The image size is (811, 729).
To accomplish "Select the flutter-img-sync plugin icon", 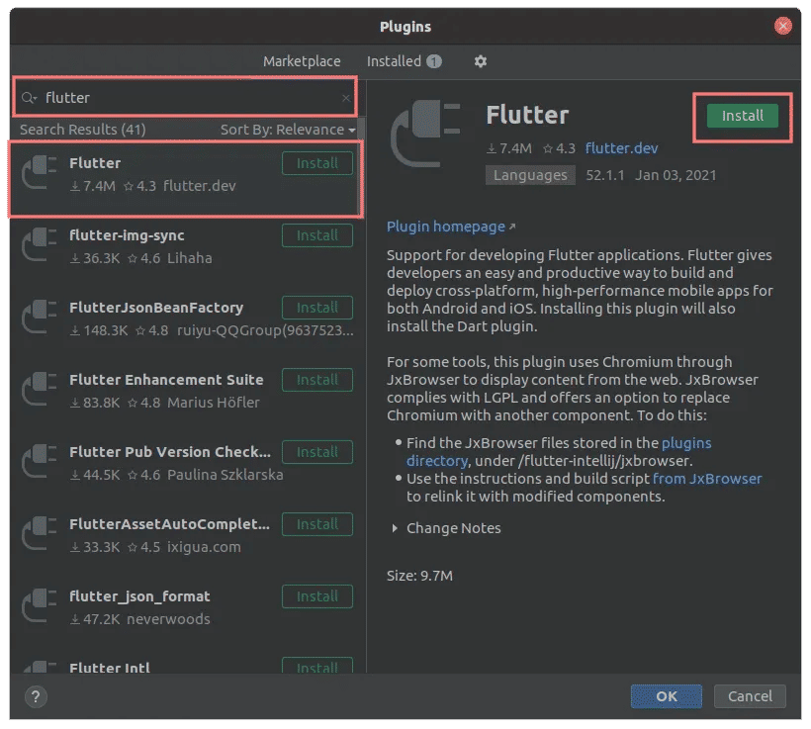I will [40, 245].
